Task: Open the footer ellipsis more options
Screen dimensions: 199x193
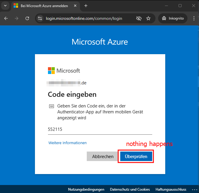Action: tap(195, 190)
